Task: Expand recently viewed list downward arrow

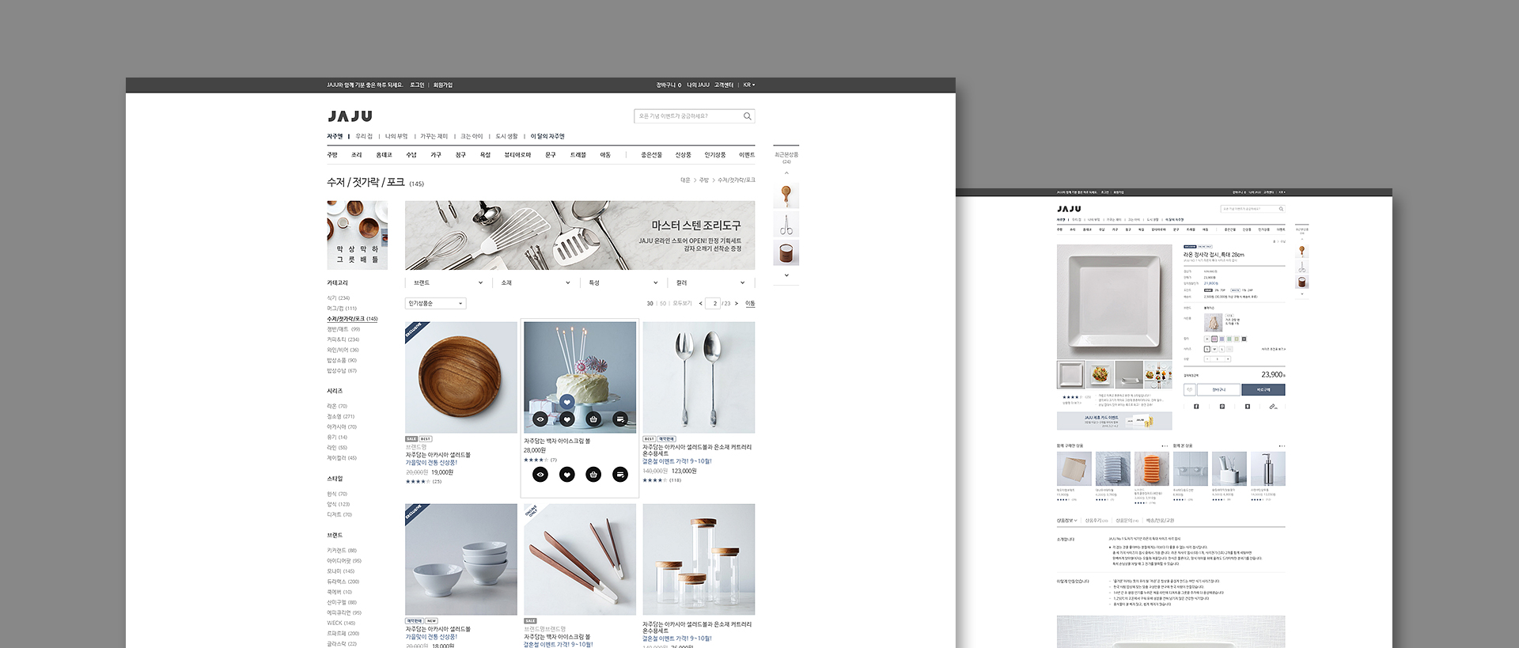Action: [x=786, y=275]
